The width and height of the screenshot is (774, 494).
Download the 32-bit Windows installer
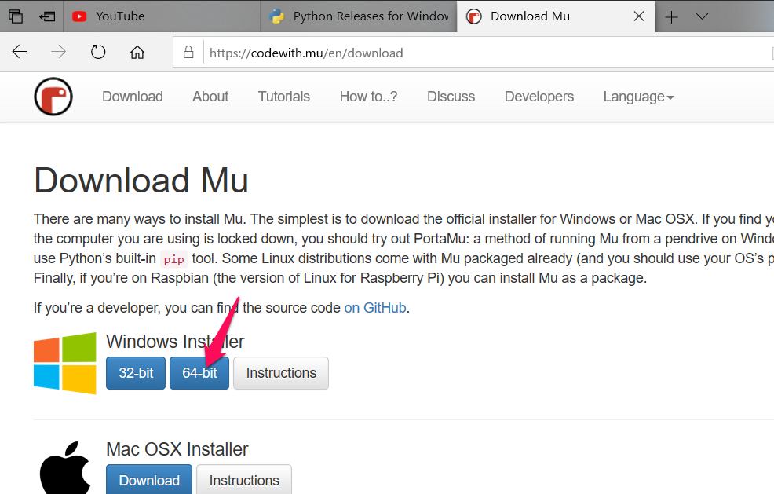pos(136,373)
